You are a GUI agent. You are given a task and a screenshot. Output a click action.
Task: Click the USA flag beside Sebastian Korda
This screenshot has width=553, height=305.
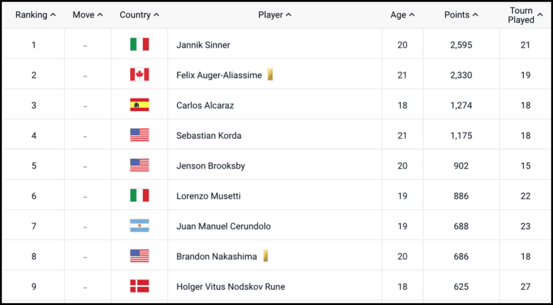[x=140, y=135]
